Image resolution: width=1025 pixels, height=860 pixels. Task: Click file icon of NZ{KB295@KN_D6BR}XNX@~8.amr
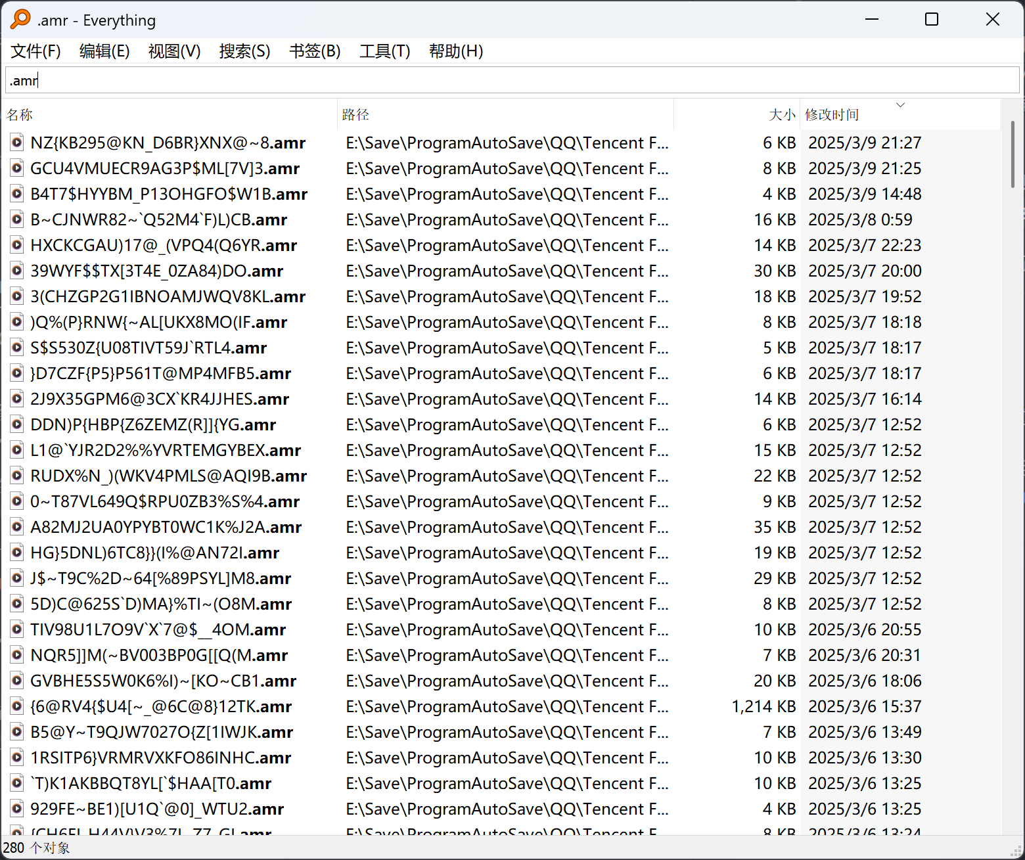tap(17, 143)
